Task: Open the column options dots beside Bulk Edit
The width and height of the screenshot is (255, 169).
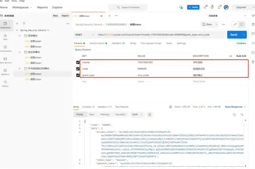Action: (231, 56)
